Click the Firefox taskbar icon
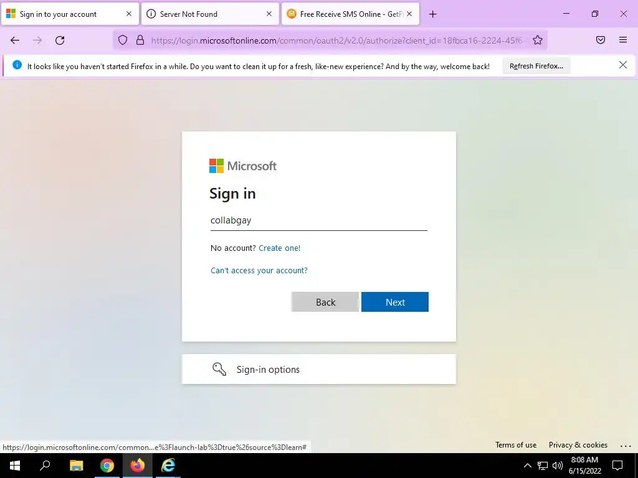638x478 pixels. 138,466
